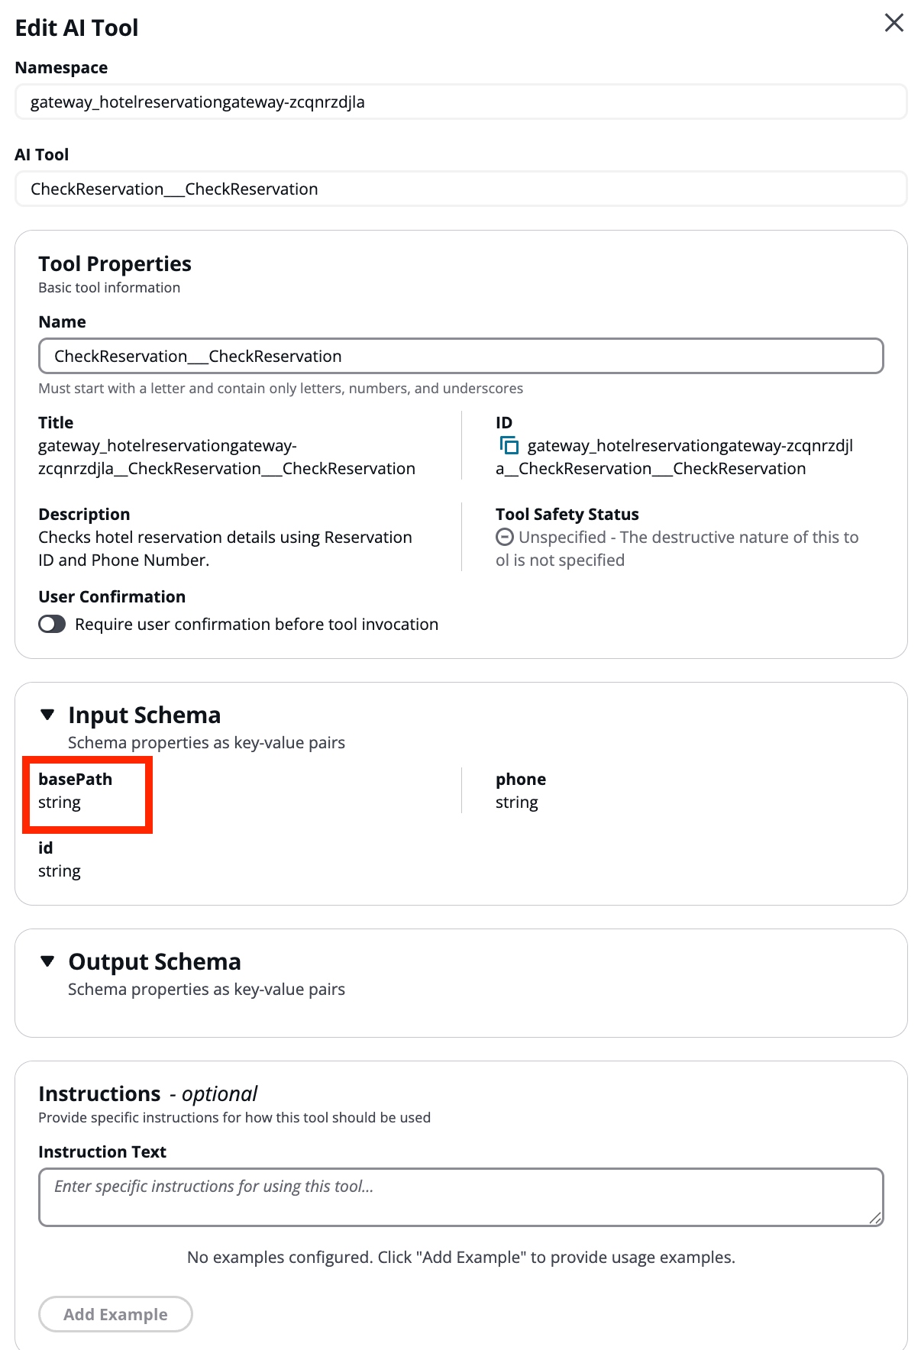Toggle require user confirmation switch
The width and height of the screenshot is (921, 1350).
click(x=52, y=624)
